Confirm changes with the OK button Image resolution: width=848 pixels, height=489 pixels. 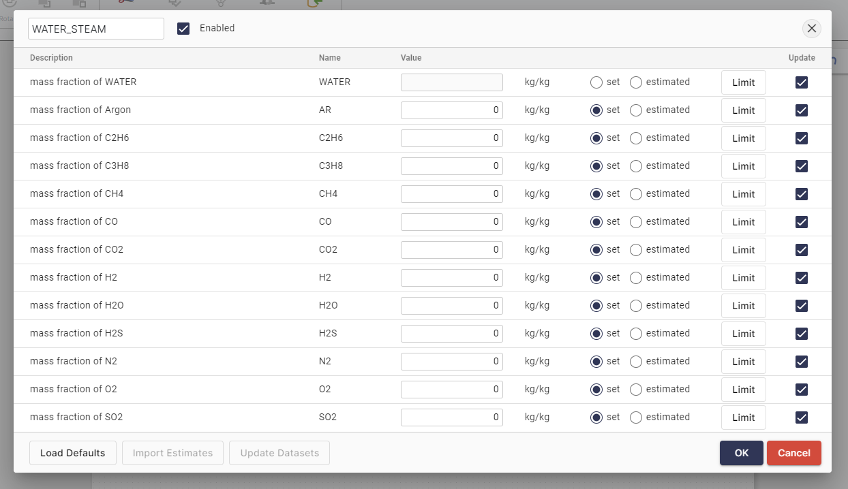(741, 453)
